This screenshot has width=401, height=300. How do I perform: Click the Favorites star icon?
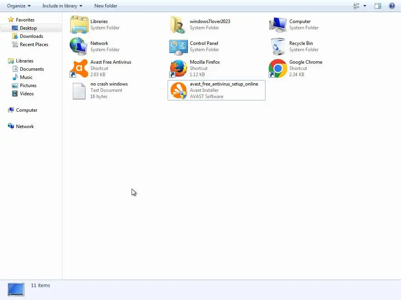pyautogui.click(x=11, y=20)
